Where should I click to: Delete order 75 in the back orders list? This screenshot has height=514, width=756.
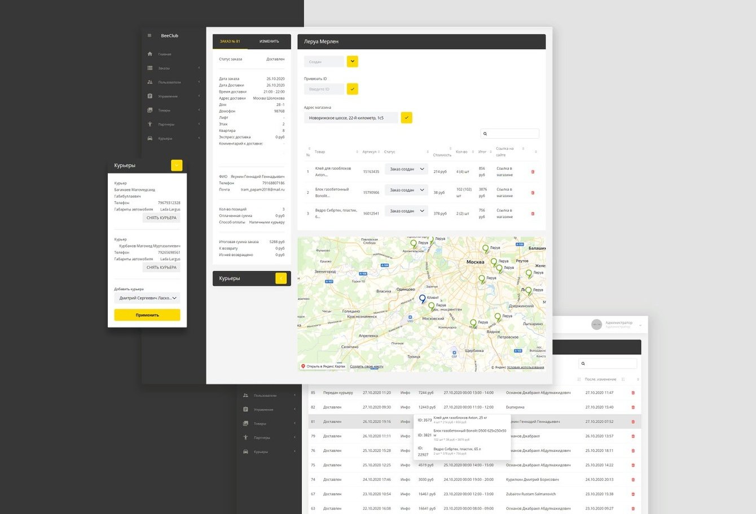(x=633, y=465)
